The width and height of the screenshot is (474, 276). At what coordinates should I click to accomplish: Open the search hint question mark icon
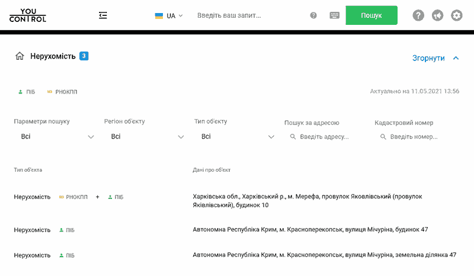(x=313, y=15)
